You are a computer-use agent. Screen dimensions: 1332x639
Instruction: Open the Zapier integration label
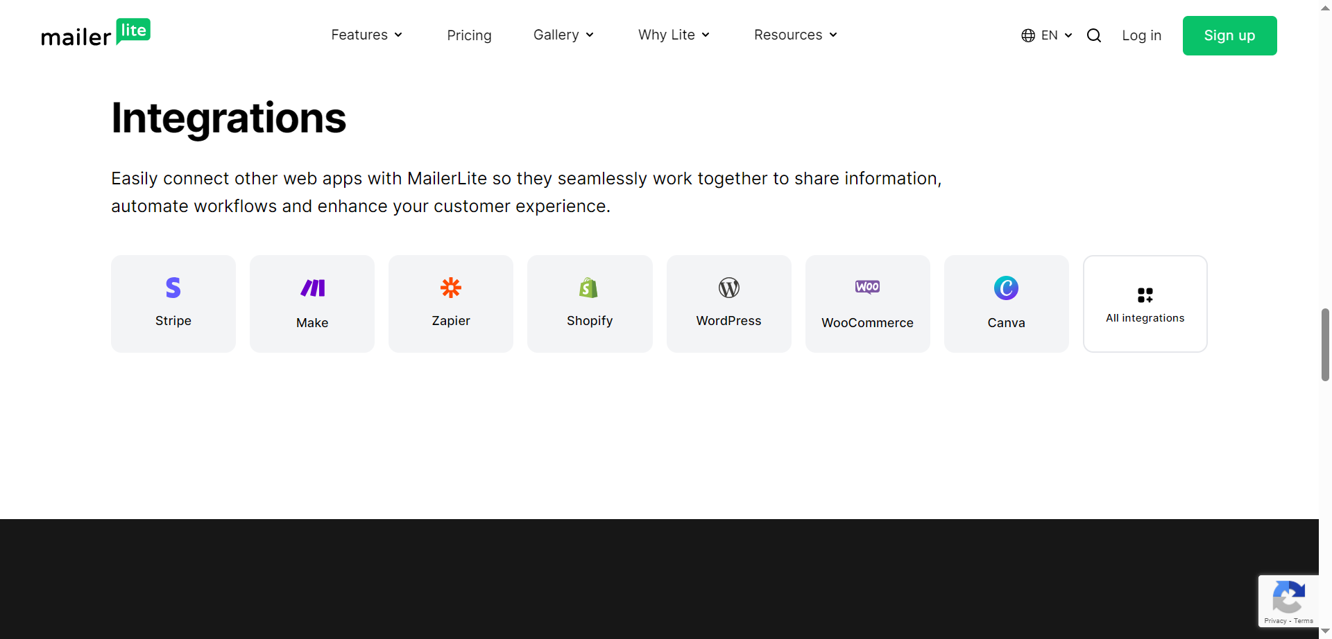click(451, 321)
